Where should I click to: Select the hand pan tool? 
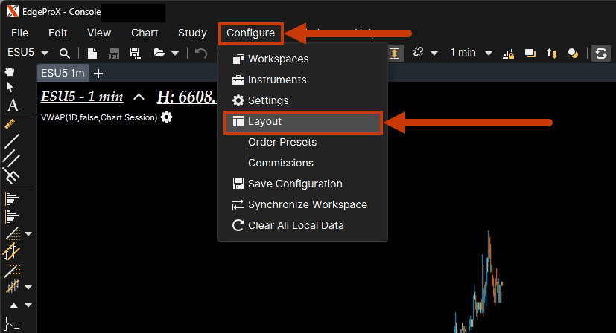(x=10, y=71)
